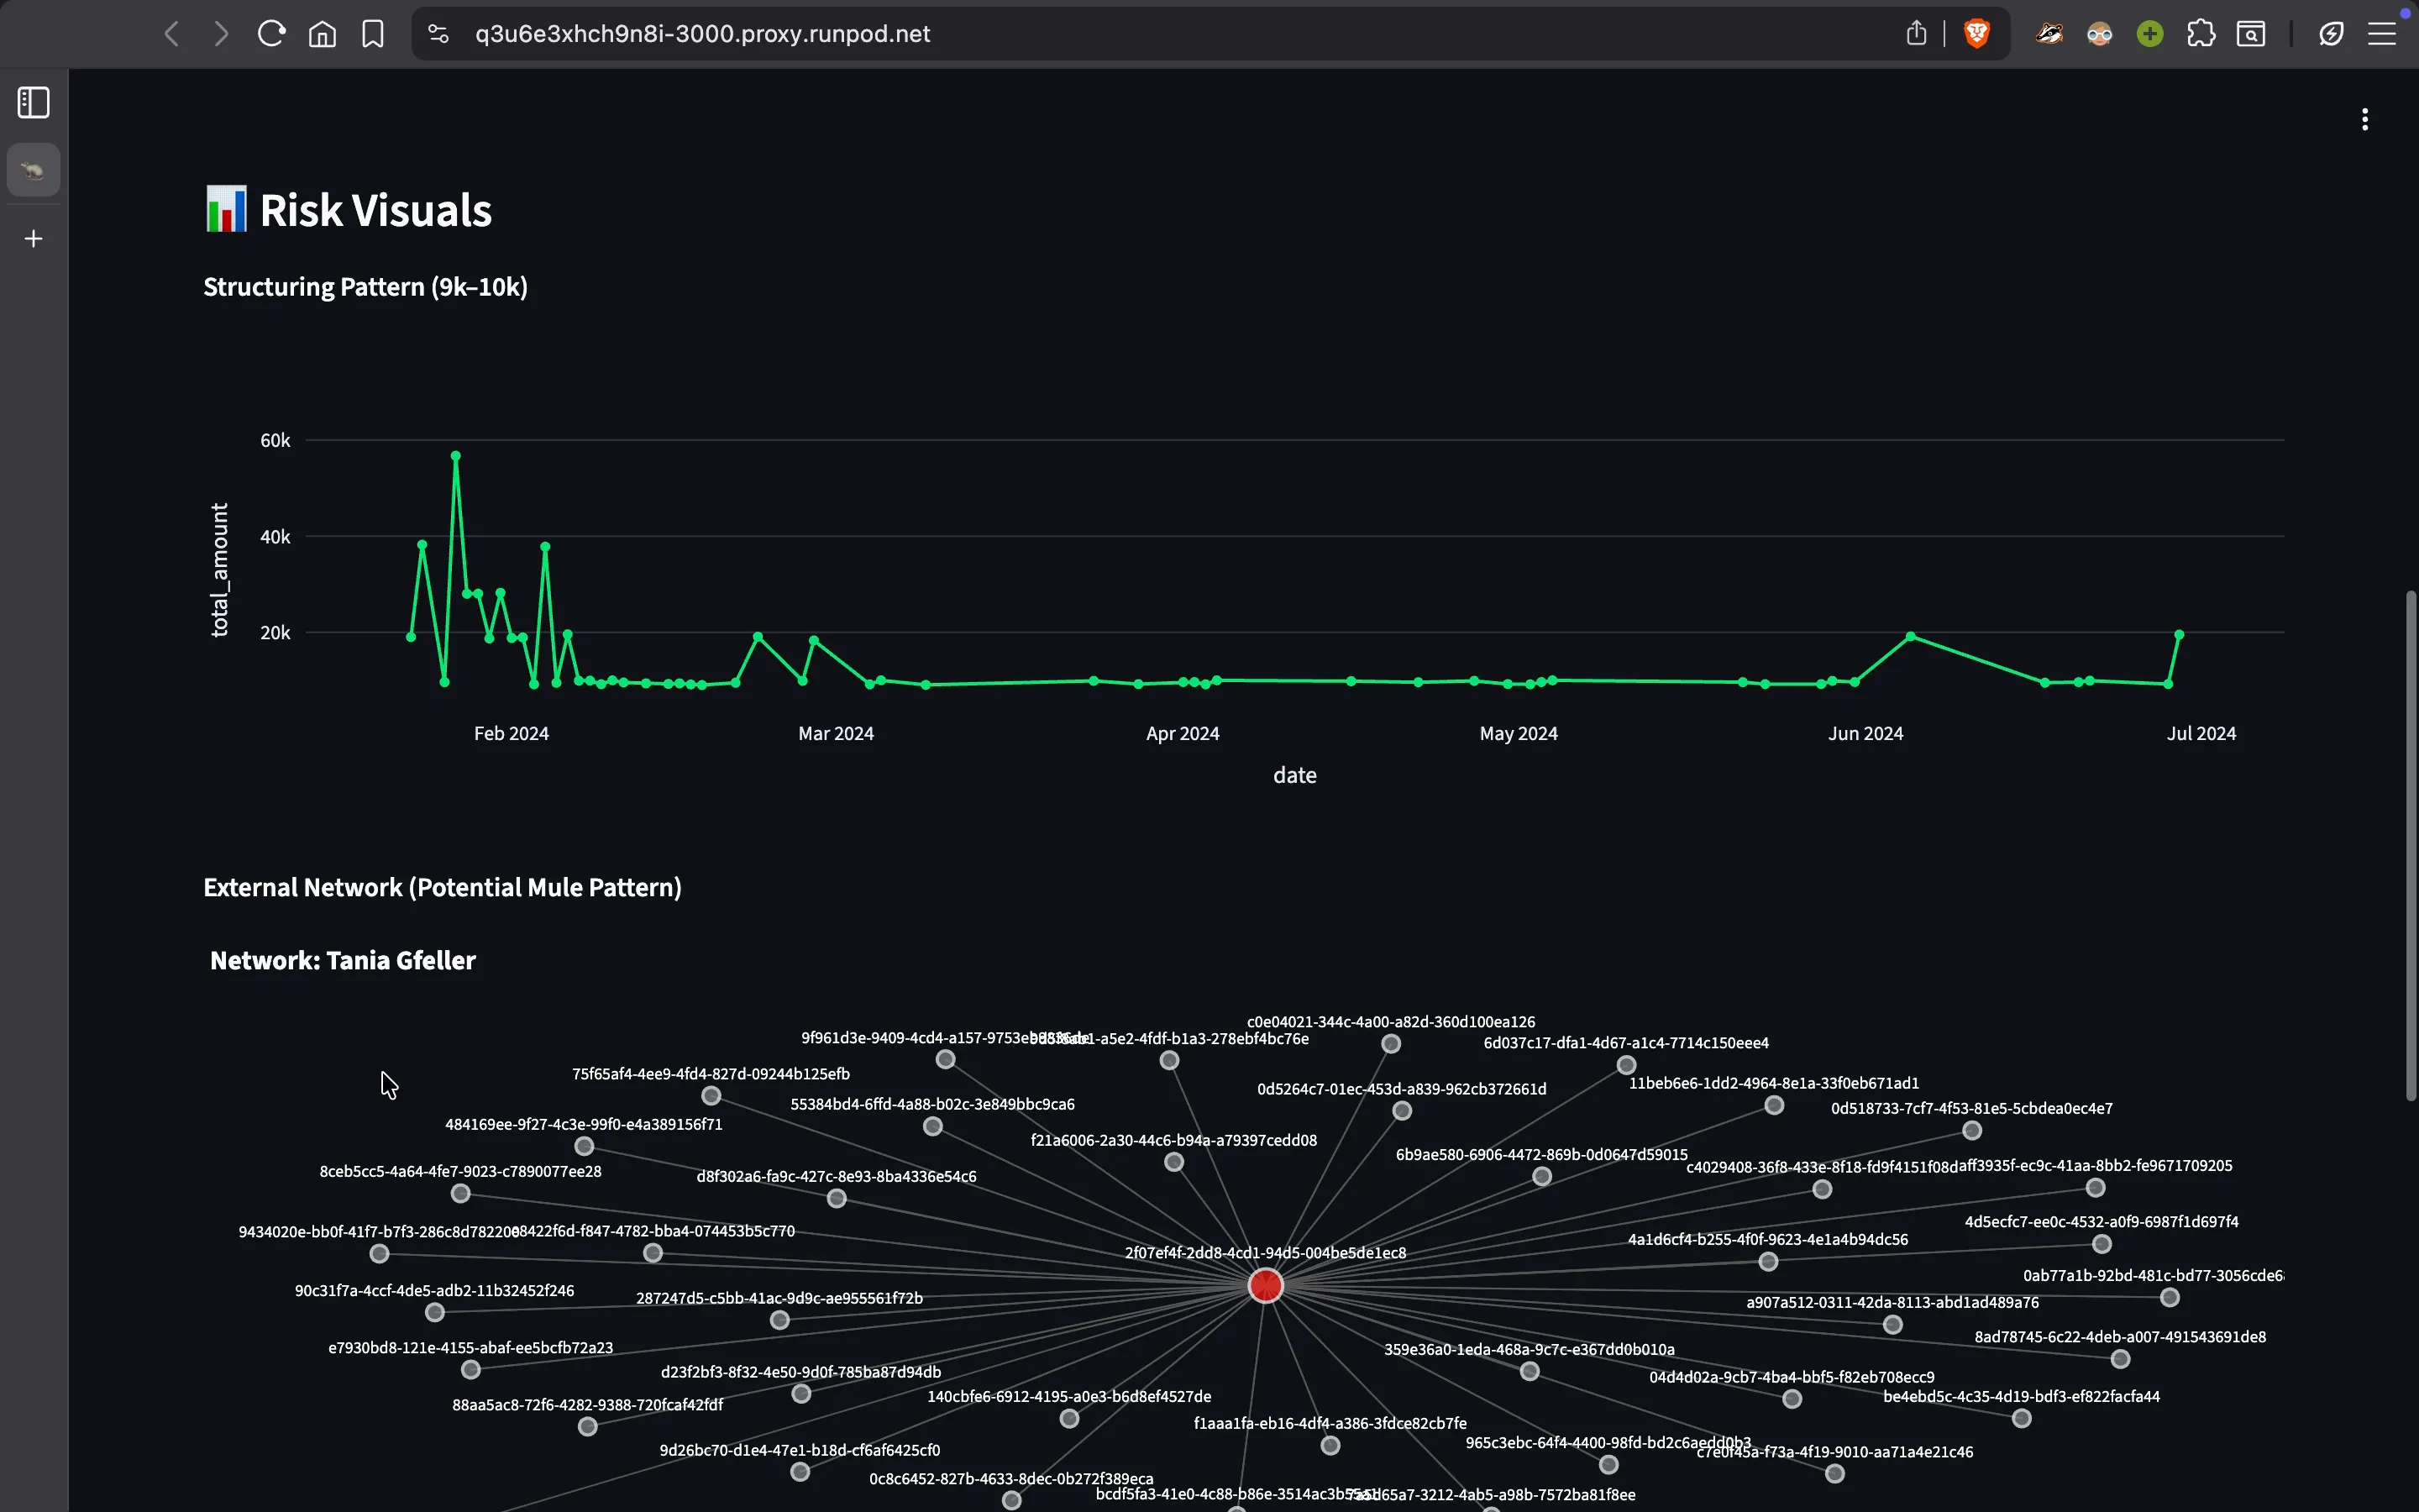Open the browser hamburger menu
2419x1512 pixels.
pyautogui.click(x=2382, y=34)
